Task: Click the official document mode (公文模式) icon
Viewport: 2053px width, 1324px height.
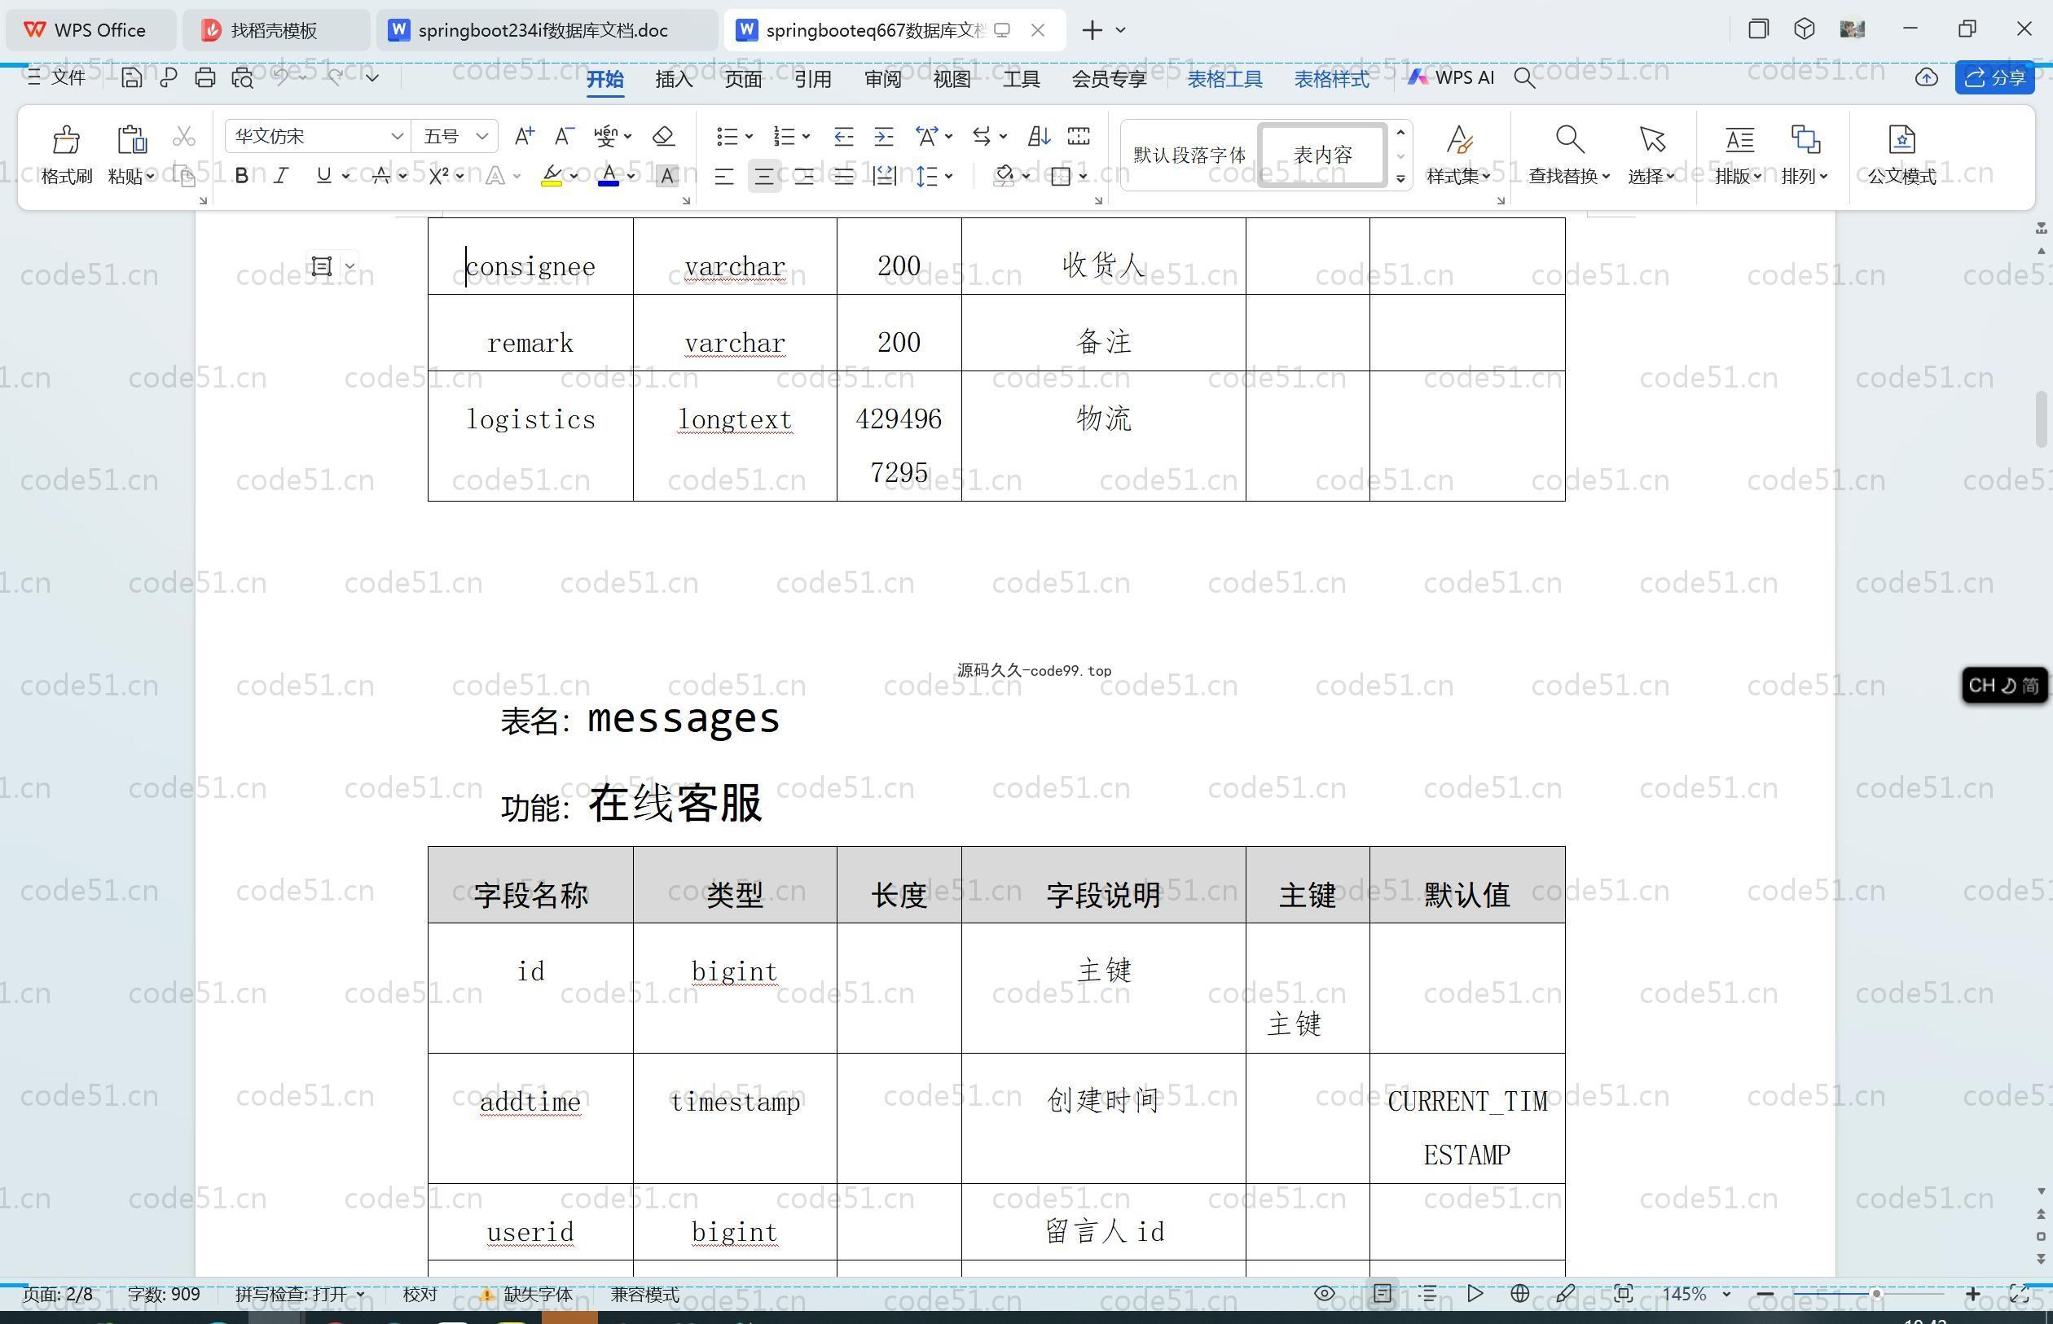Action: pyautogui.click(x=1901, y=138)
